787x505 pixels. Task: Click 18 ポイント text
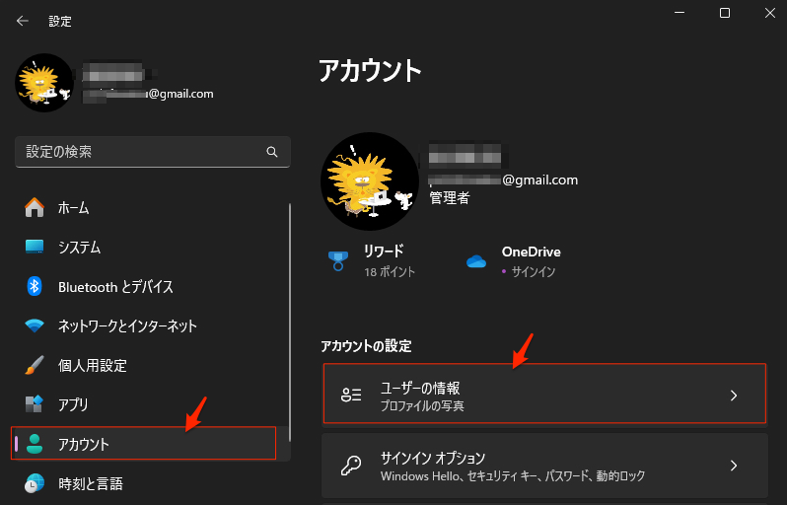click(x=390, y=271)
